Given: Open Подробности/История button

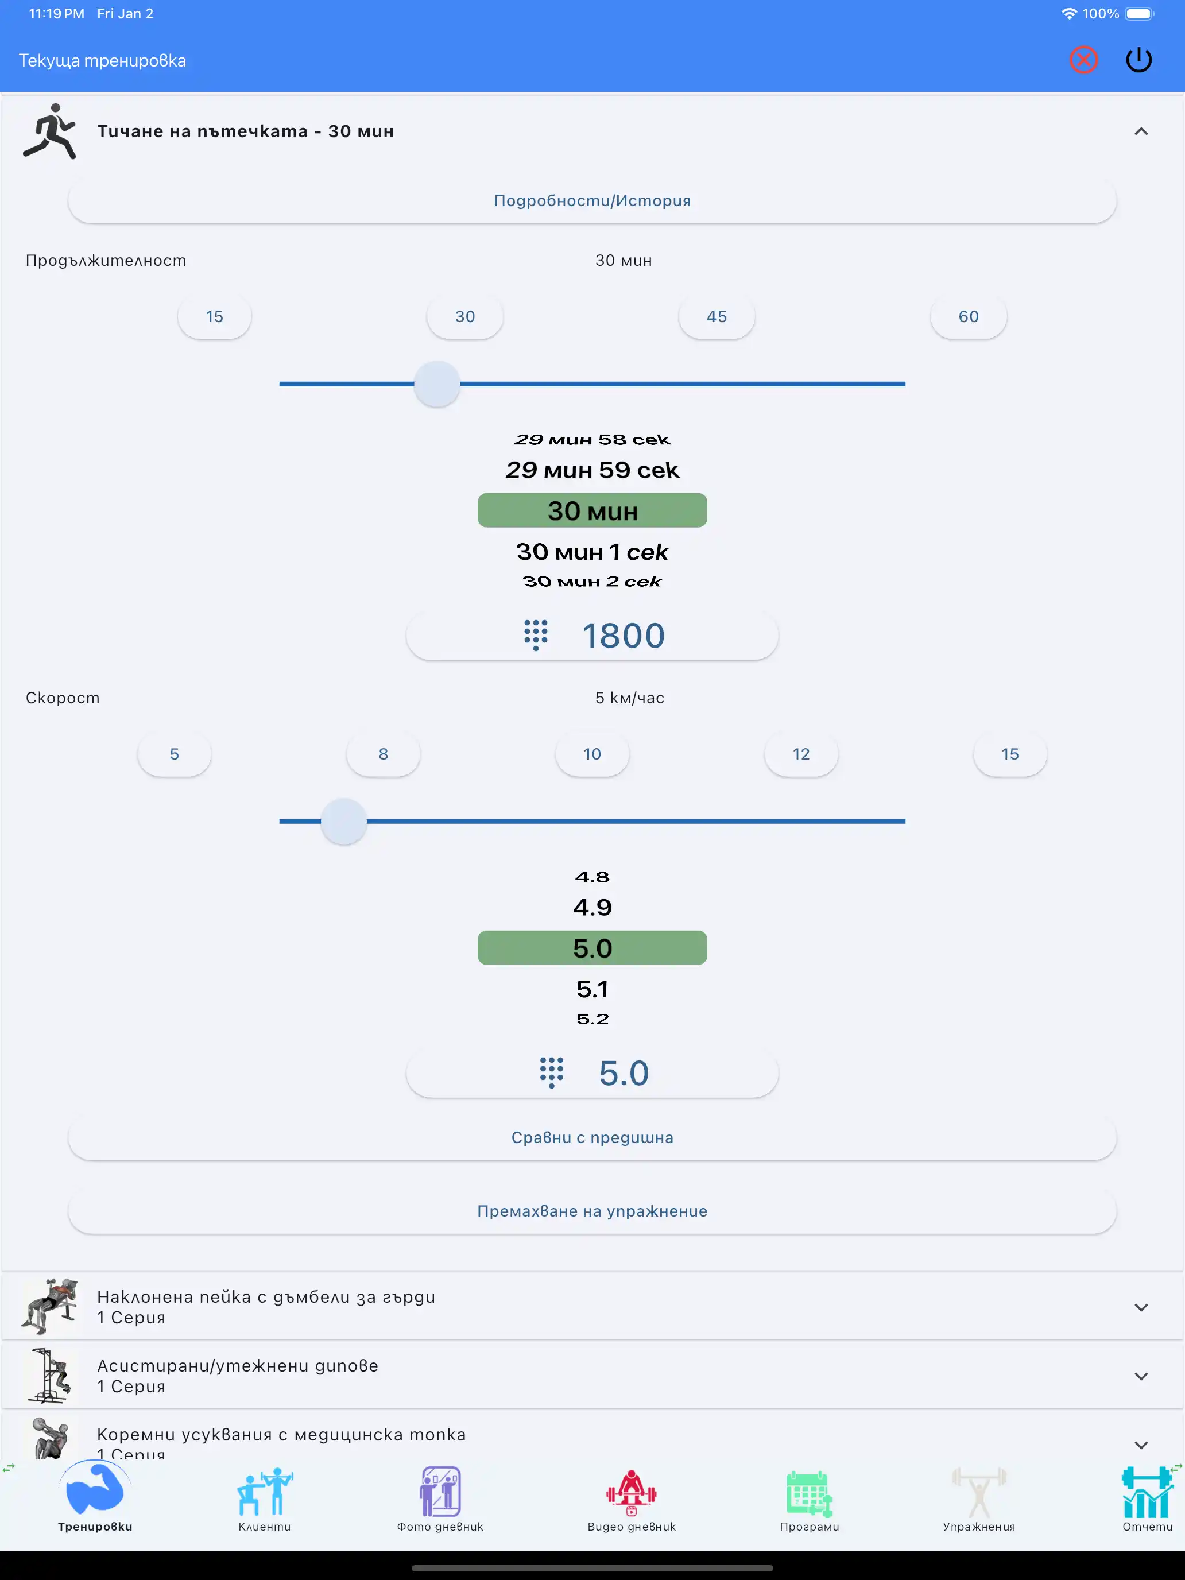Looking at the screenshot, I should pyautogui.click(x=591, y=201).
